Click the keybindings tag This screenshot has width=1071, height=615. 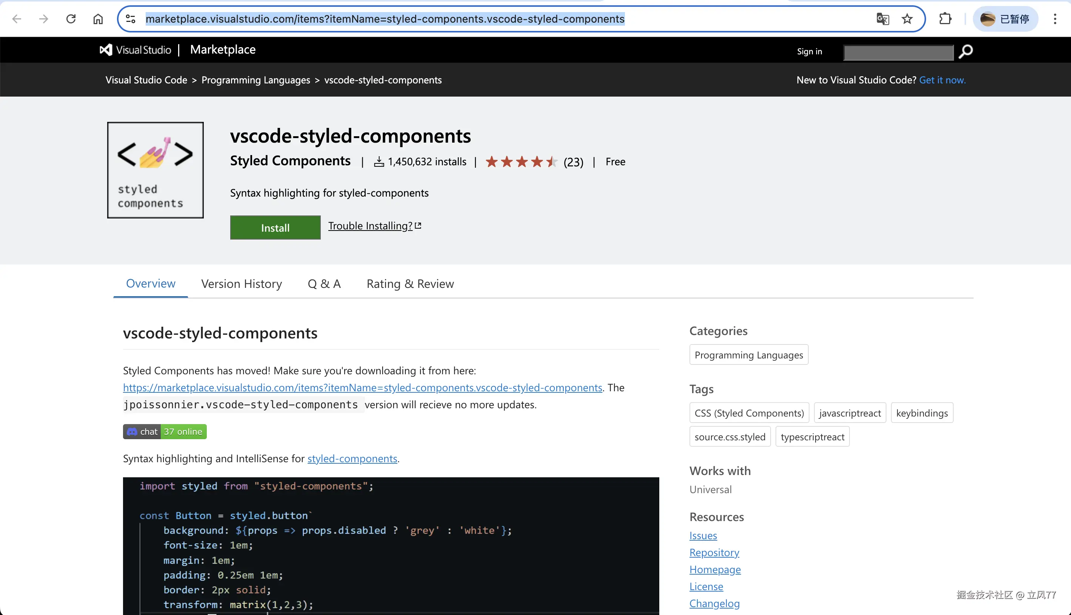pyautogui.click(x=922, y=413)
